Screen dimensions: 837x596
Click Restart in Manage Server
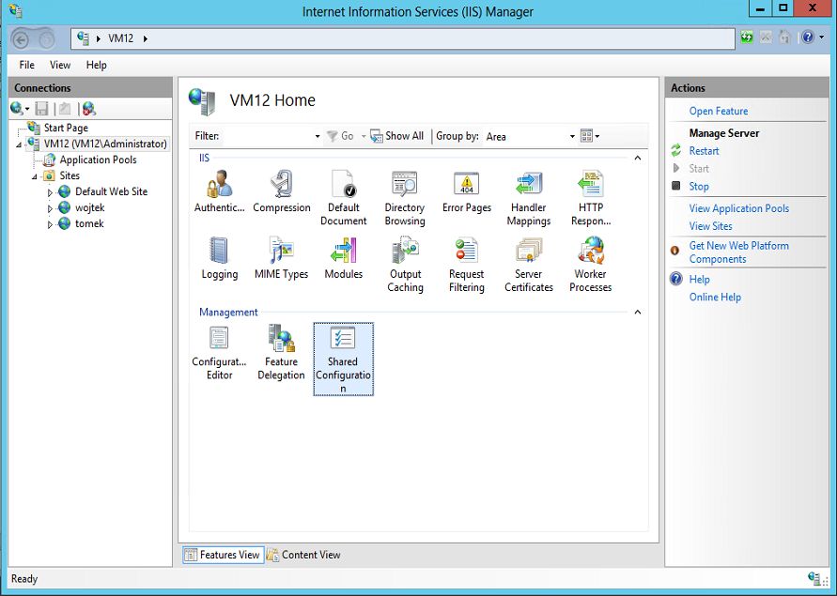(704, 151)
